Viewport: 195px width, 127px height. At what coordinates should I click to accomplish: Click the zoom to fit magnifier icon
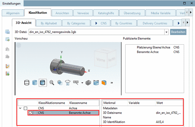[52, 83]
